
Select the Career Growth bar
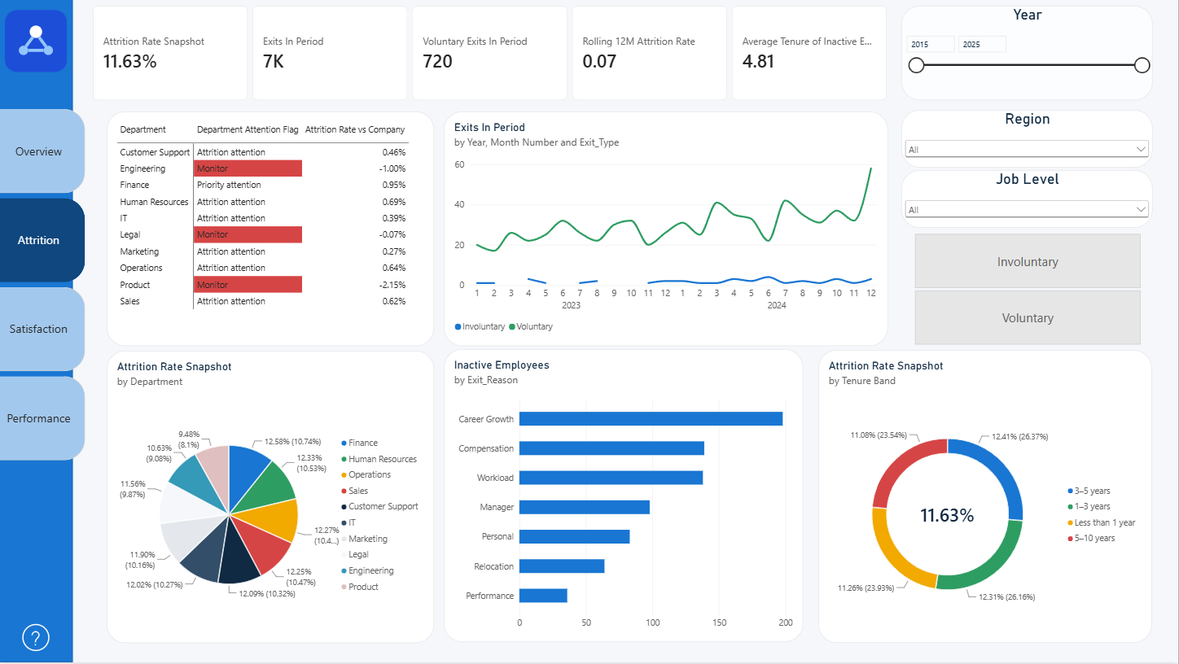click(651, 418)
